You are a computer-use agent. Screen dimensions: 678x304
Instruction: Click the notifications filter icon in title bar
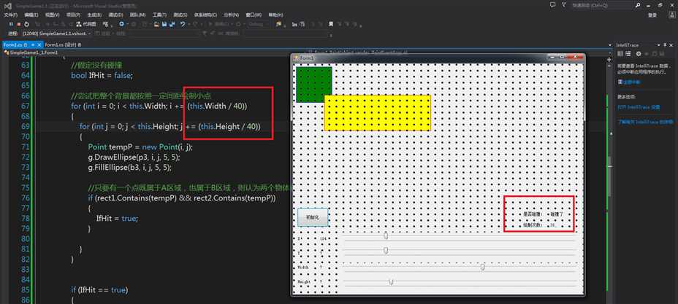coord(563,5)
